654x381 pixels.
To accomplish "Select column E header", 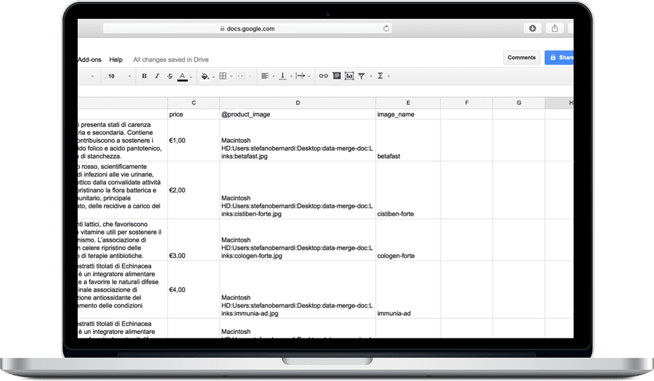I will (408, 103).
